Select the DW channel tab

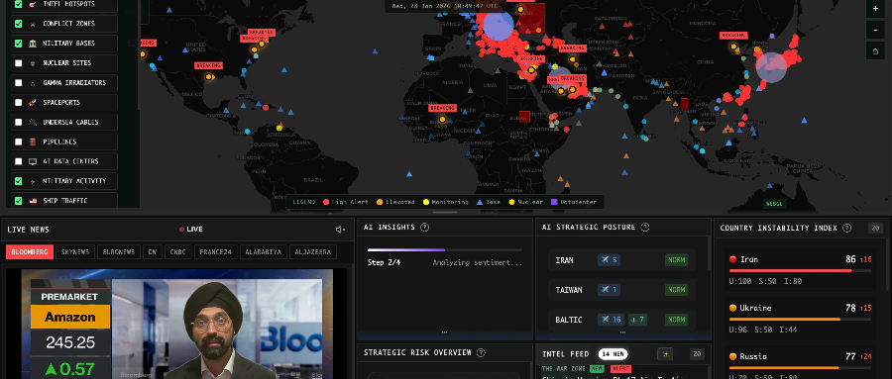(x=153, y=251)
